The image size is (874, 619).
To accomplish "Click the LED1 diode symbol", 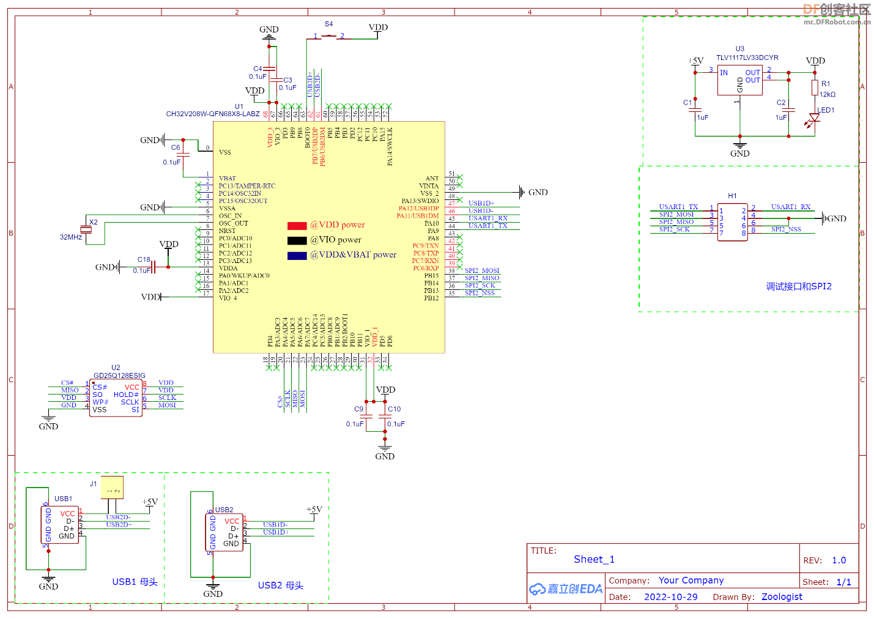I will (x=814, y=119).
